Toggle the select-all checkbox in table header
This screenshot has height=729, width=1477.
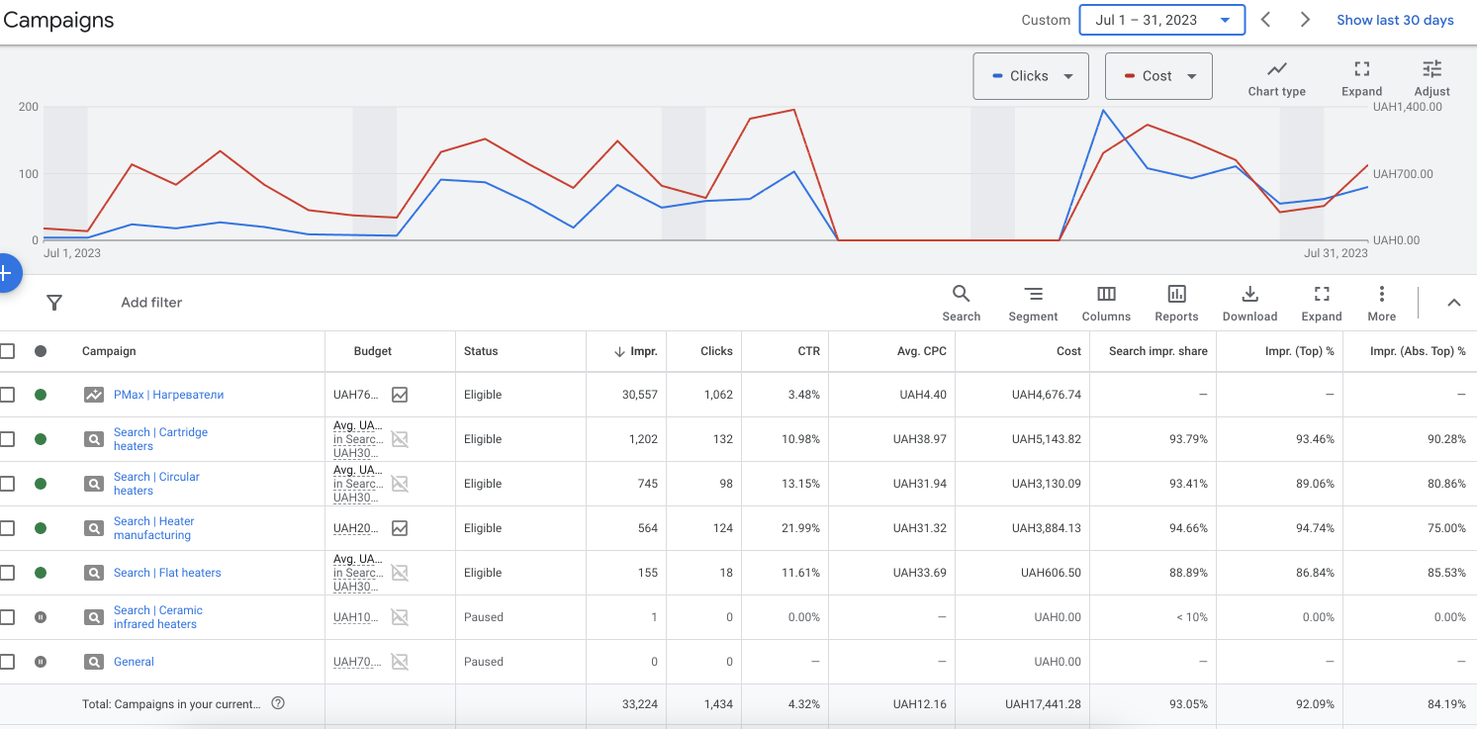pyautogui.click(x=8, y=351)
